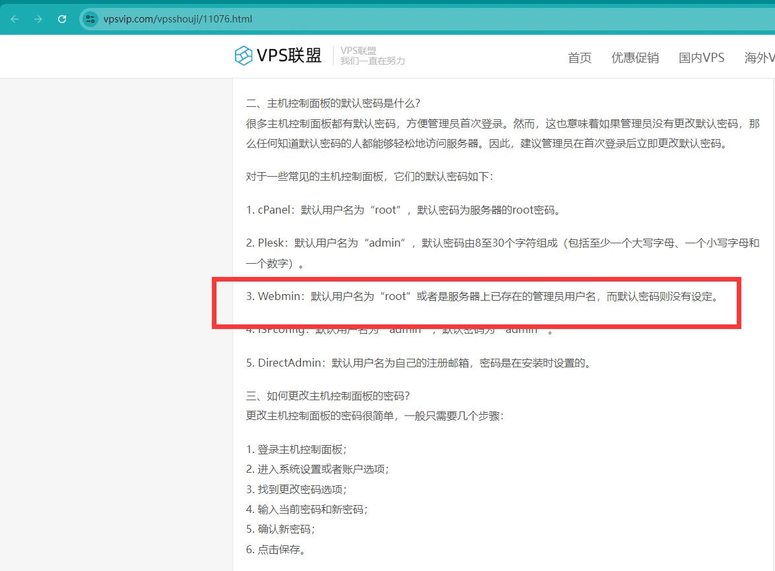This screenshot has height=571, width=775.
Task: Click the VPS联盟 site title text
Action: pyautogui.click(x=289, y=55)
